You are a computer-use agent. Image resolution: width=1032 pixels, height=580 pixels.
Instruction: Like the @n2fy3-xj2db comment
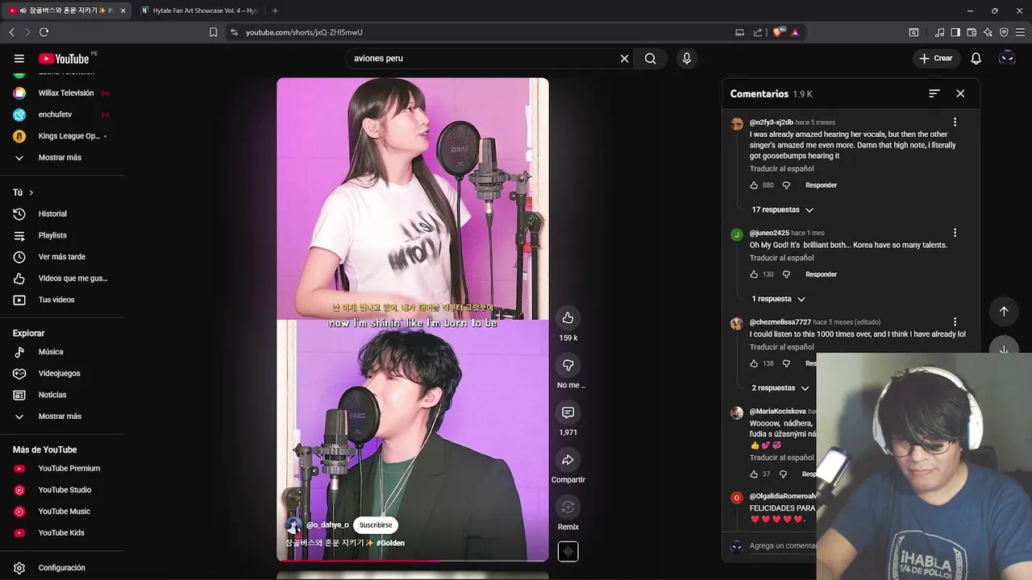click(754, 185)
